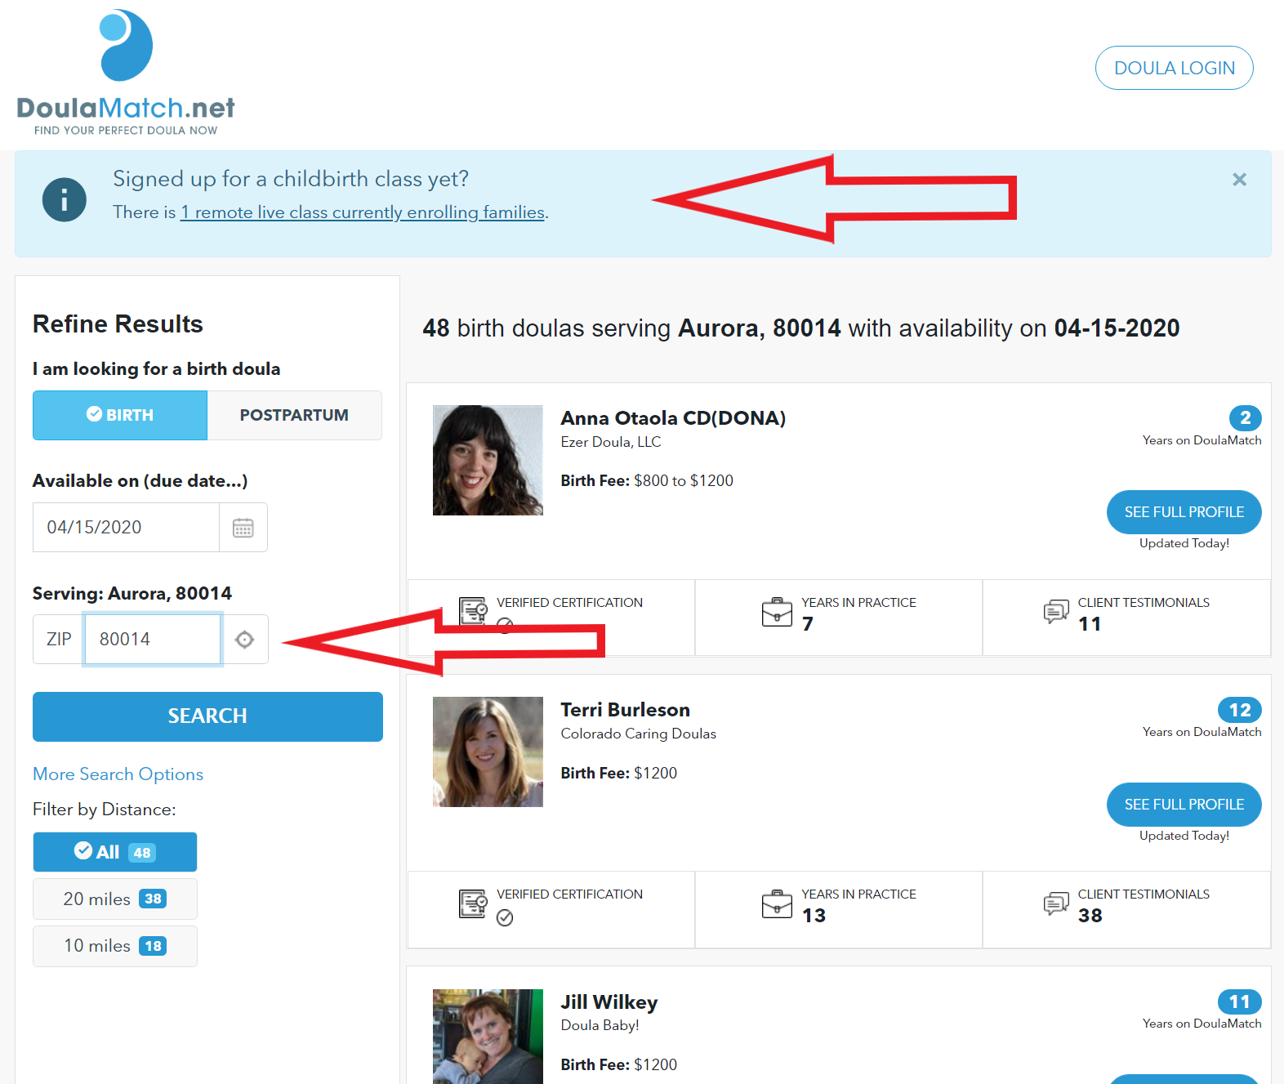
Task: Use current location crosshair icon
Action: [x=244, y=640]
